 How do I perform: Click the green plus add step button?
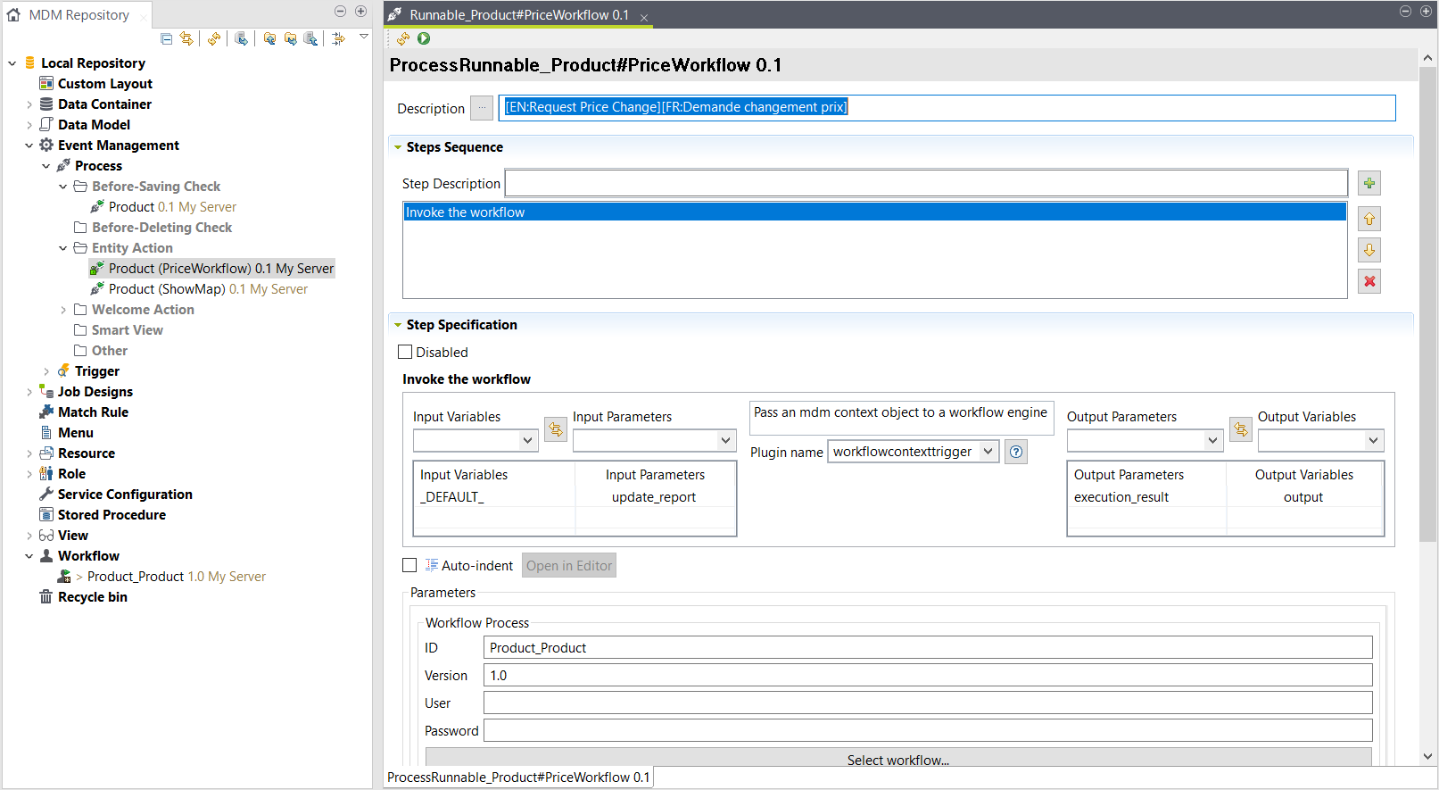[1369, 184]
